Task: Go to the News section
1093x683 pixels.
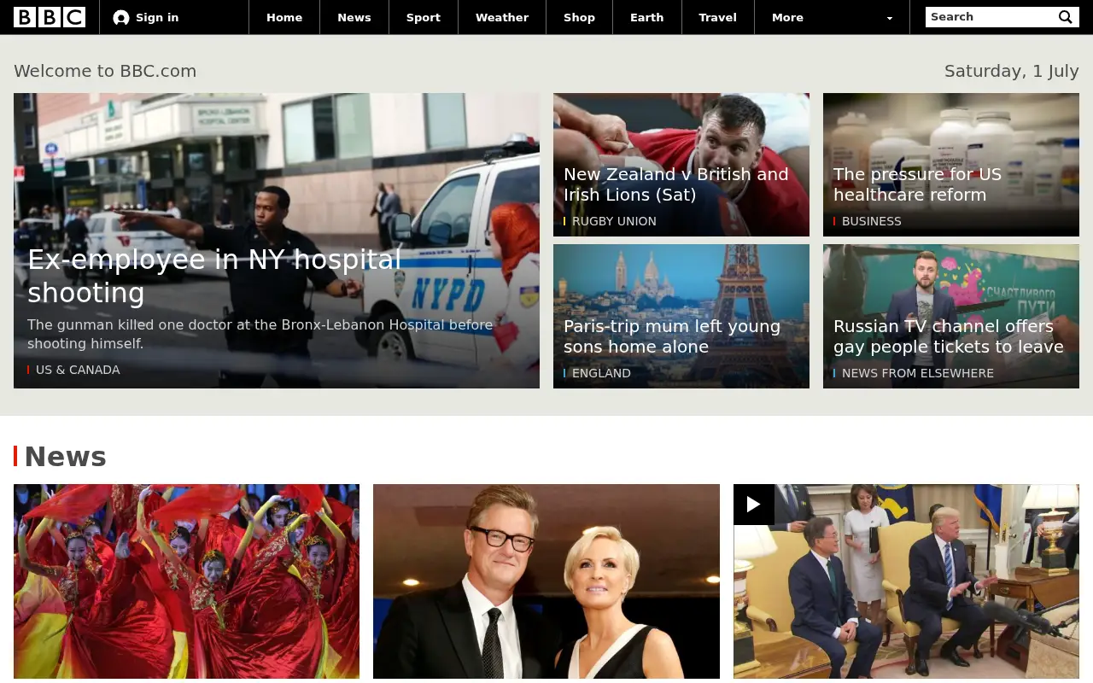Action: point(354,17)
